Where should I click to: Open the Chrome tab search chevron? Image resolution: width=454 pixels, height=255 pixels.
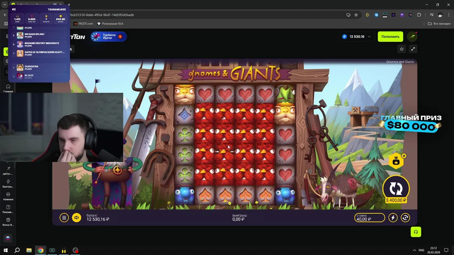pos(5,5)
